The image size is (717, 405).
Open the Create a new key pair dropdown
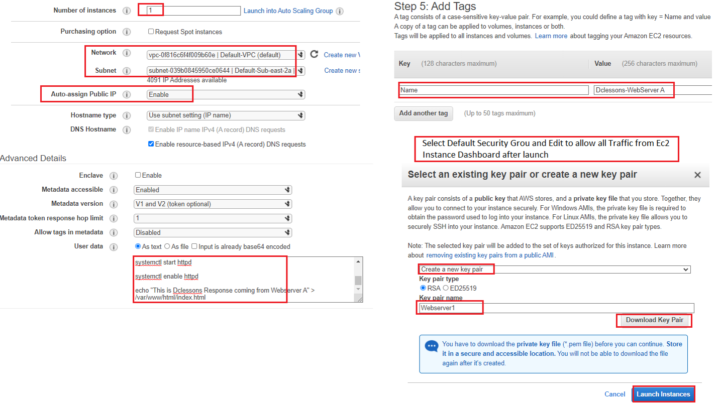(x=554, y=269)
